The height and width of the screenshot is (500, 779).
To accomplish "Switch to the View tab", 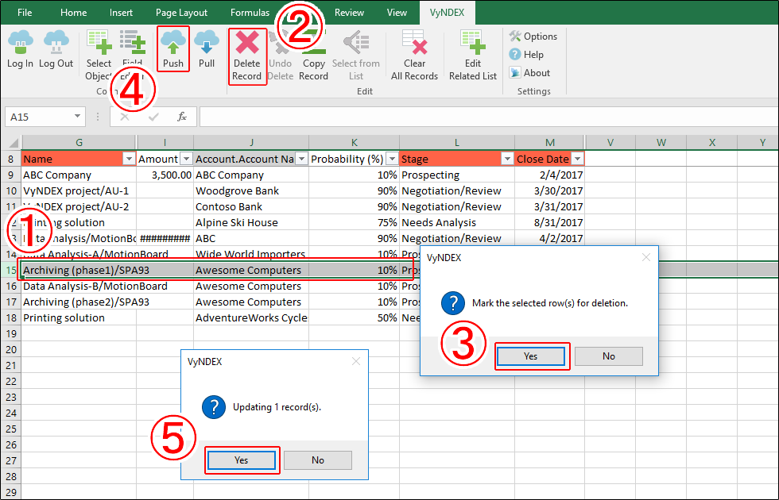I will coord(397,13).
